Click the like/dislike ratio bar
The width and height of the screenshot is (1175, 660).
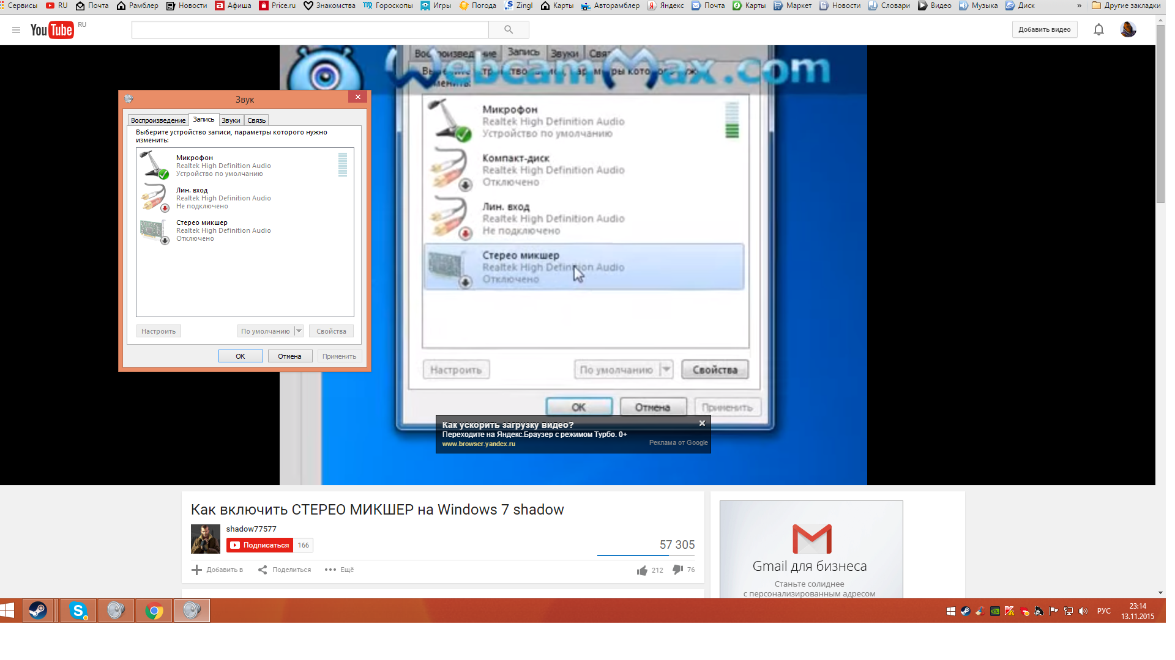tap(646, 555)
